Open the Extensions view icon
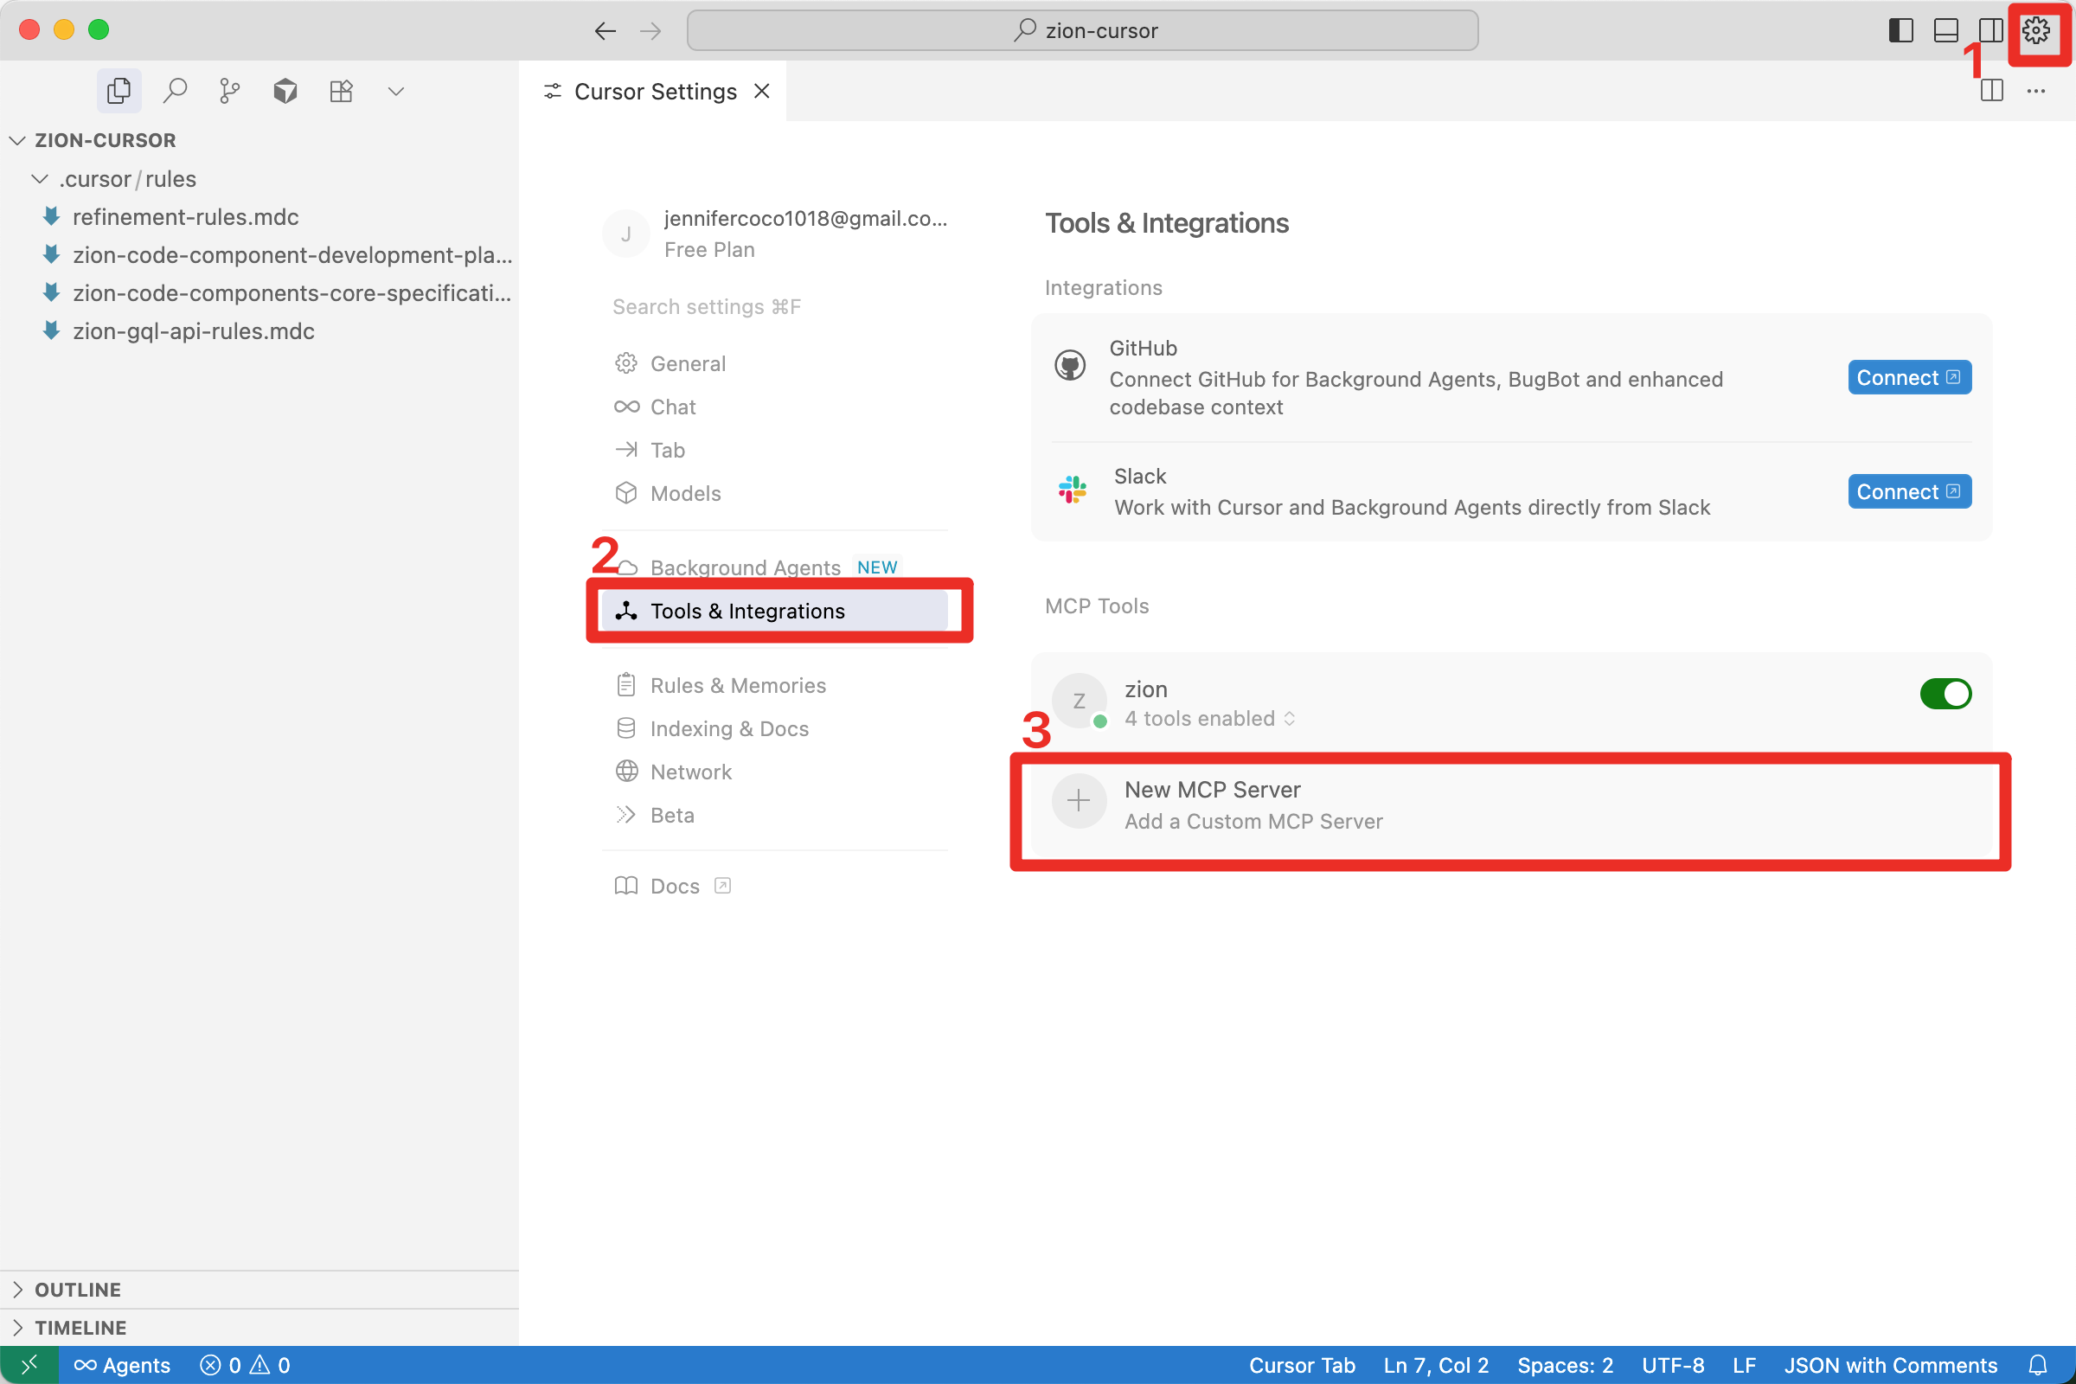 341,91
